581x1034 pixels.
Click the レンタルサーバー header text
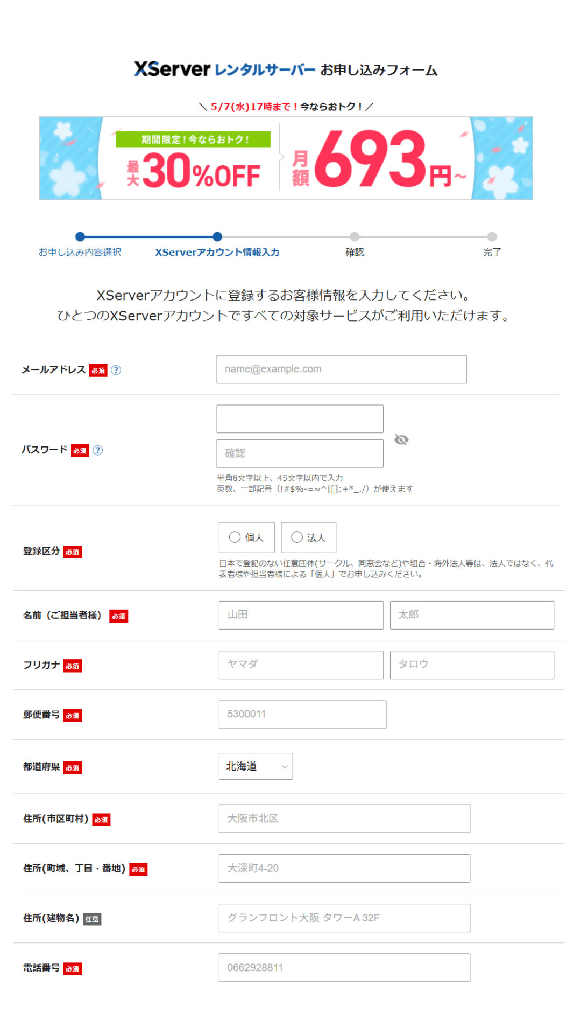(x=265, y=70)
